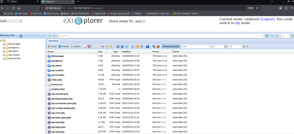Click the red X delete icon
294x134 pixels.
tap(102, 46)
